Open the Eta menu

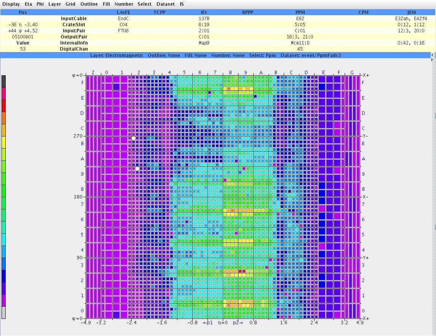click(x=28, y=4)
